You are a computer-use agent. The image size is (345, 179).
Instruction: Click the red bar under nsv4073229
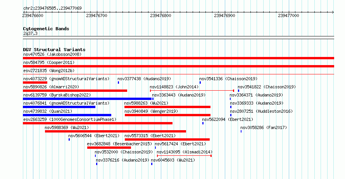[x=35, y=83]
